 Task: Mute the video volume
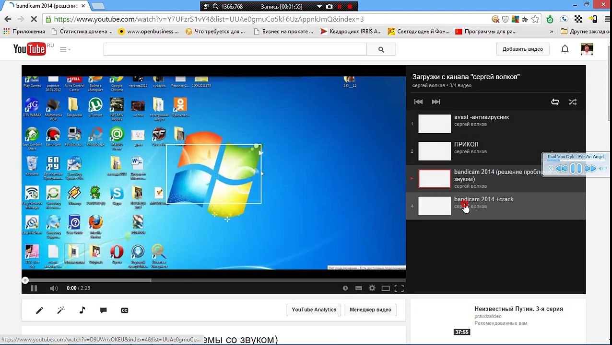pyautogui.click(x=54, y=288)
